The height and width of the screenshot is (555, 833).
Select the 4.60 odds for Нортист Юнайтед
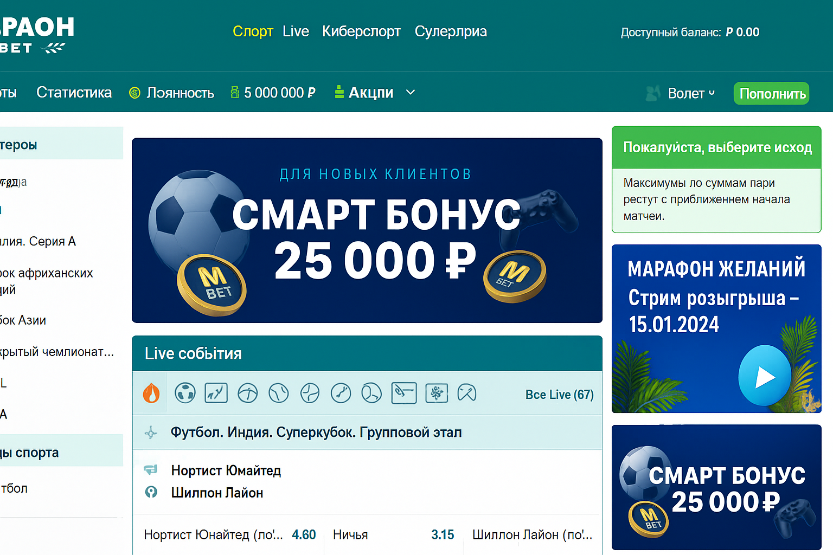click(304, 535)
